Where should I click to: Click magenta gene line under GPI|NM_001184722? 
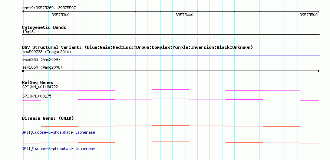pos(171,90)
